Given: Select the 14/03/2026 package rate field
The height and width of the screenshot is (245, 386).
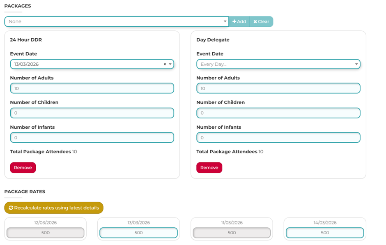Looking at the screenshot, I should coord(325,233).
